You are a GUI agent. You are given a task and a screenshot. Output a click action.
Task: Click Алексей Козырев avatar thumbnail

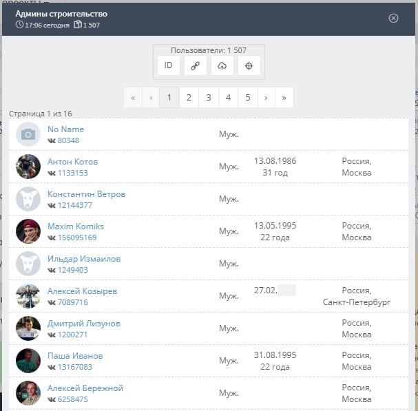tap(28, 296)
